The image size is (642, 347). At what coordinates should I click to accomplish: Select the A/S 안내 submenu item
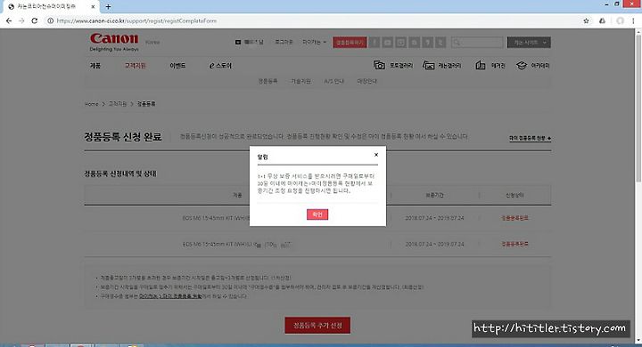tap(333, 81)
